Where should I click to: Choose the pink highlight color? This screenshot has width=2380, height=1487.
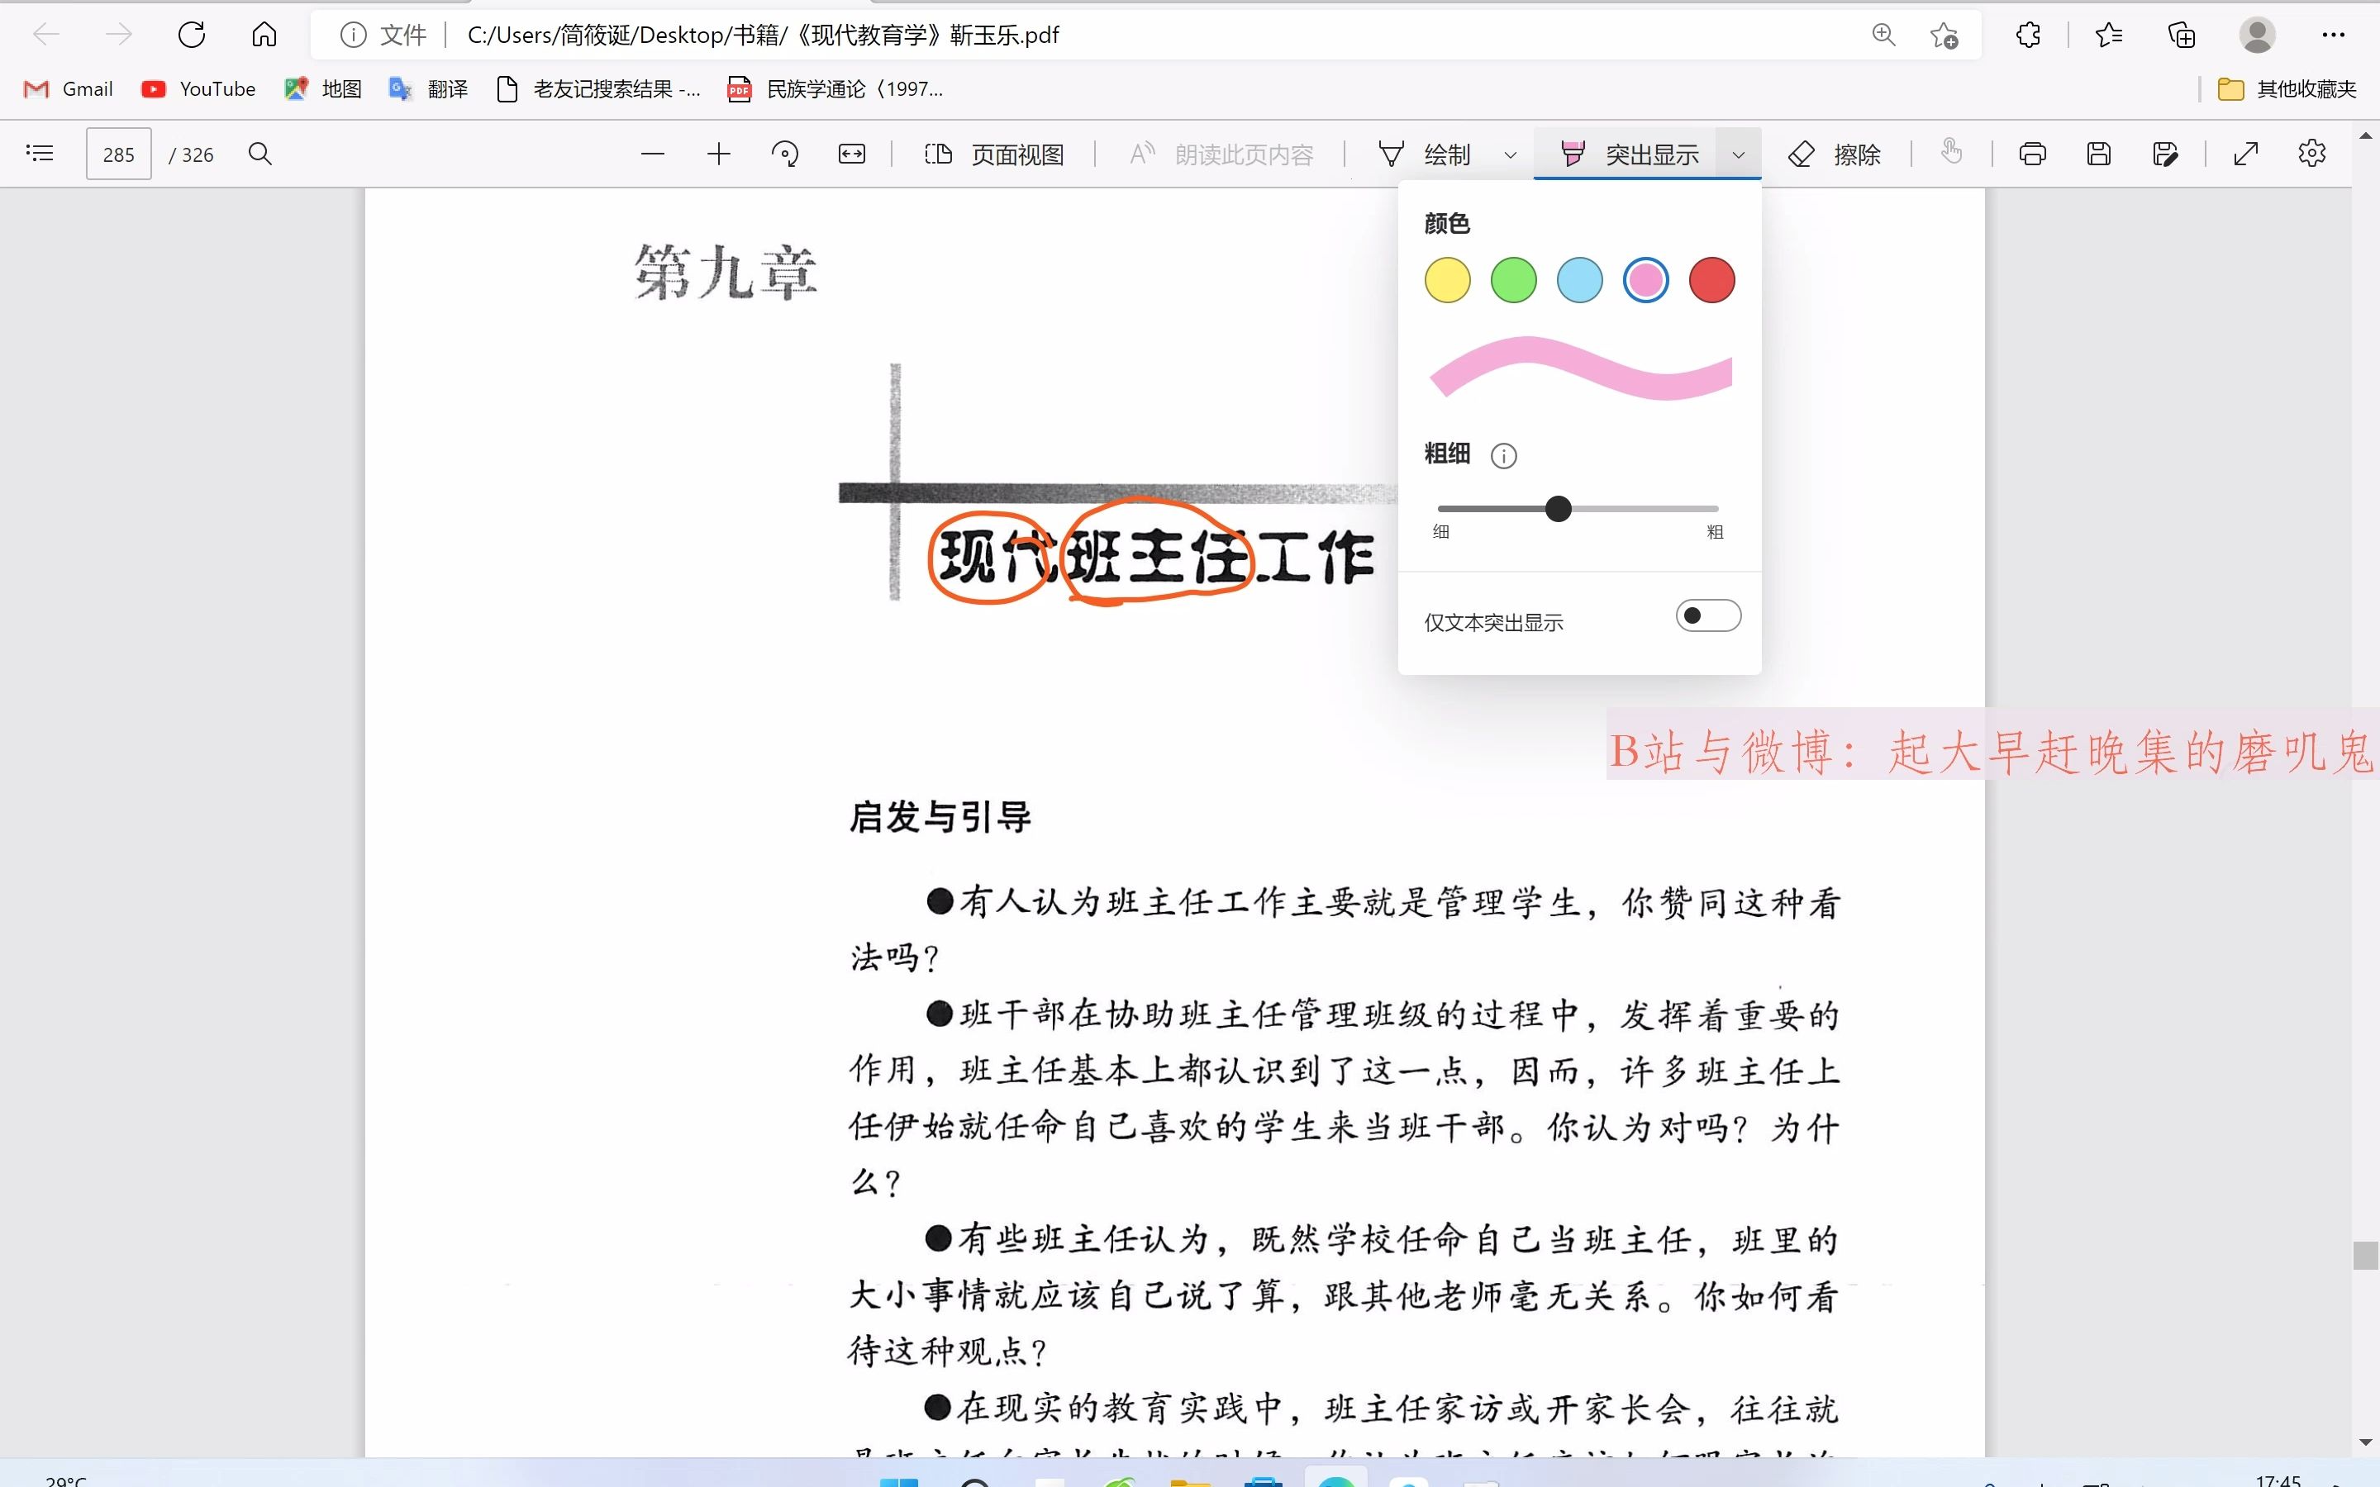tap(1645, 280)
